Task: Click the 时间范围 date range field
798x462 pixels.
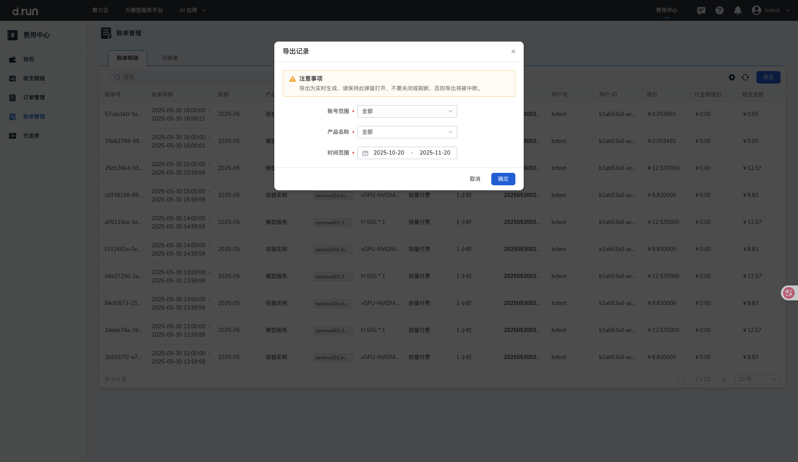Action: click(x=407, y=153)
